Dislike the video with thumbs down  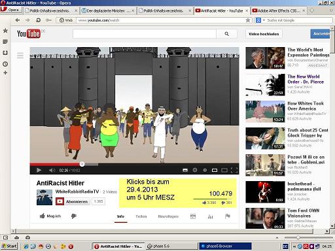(x=74, y=216)
